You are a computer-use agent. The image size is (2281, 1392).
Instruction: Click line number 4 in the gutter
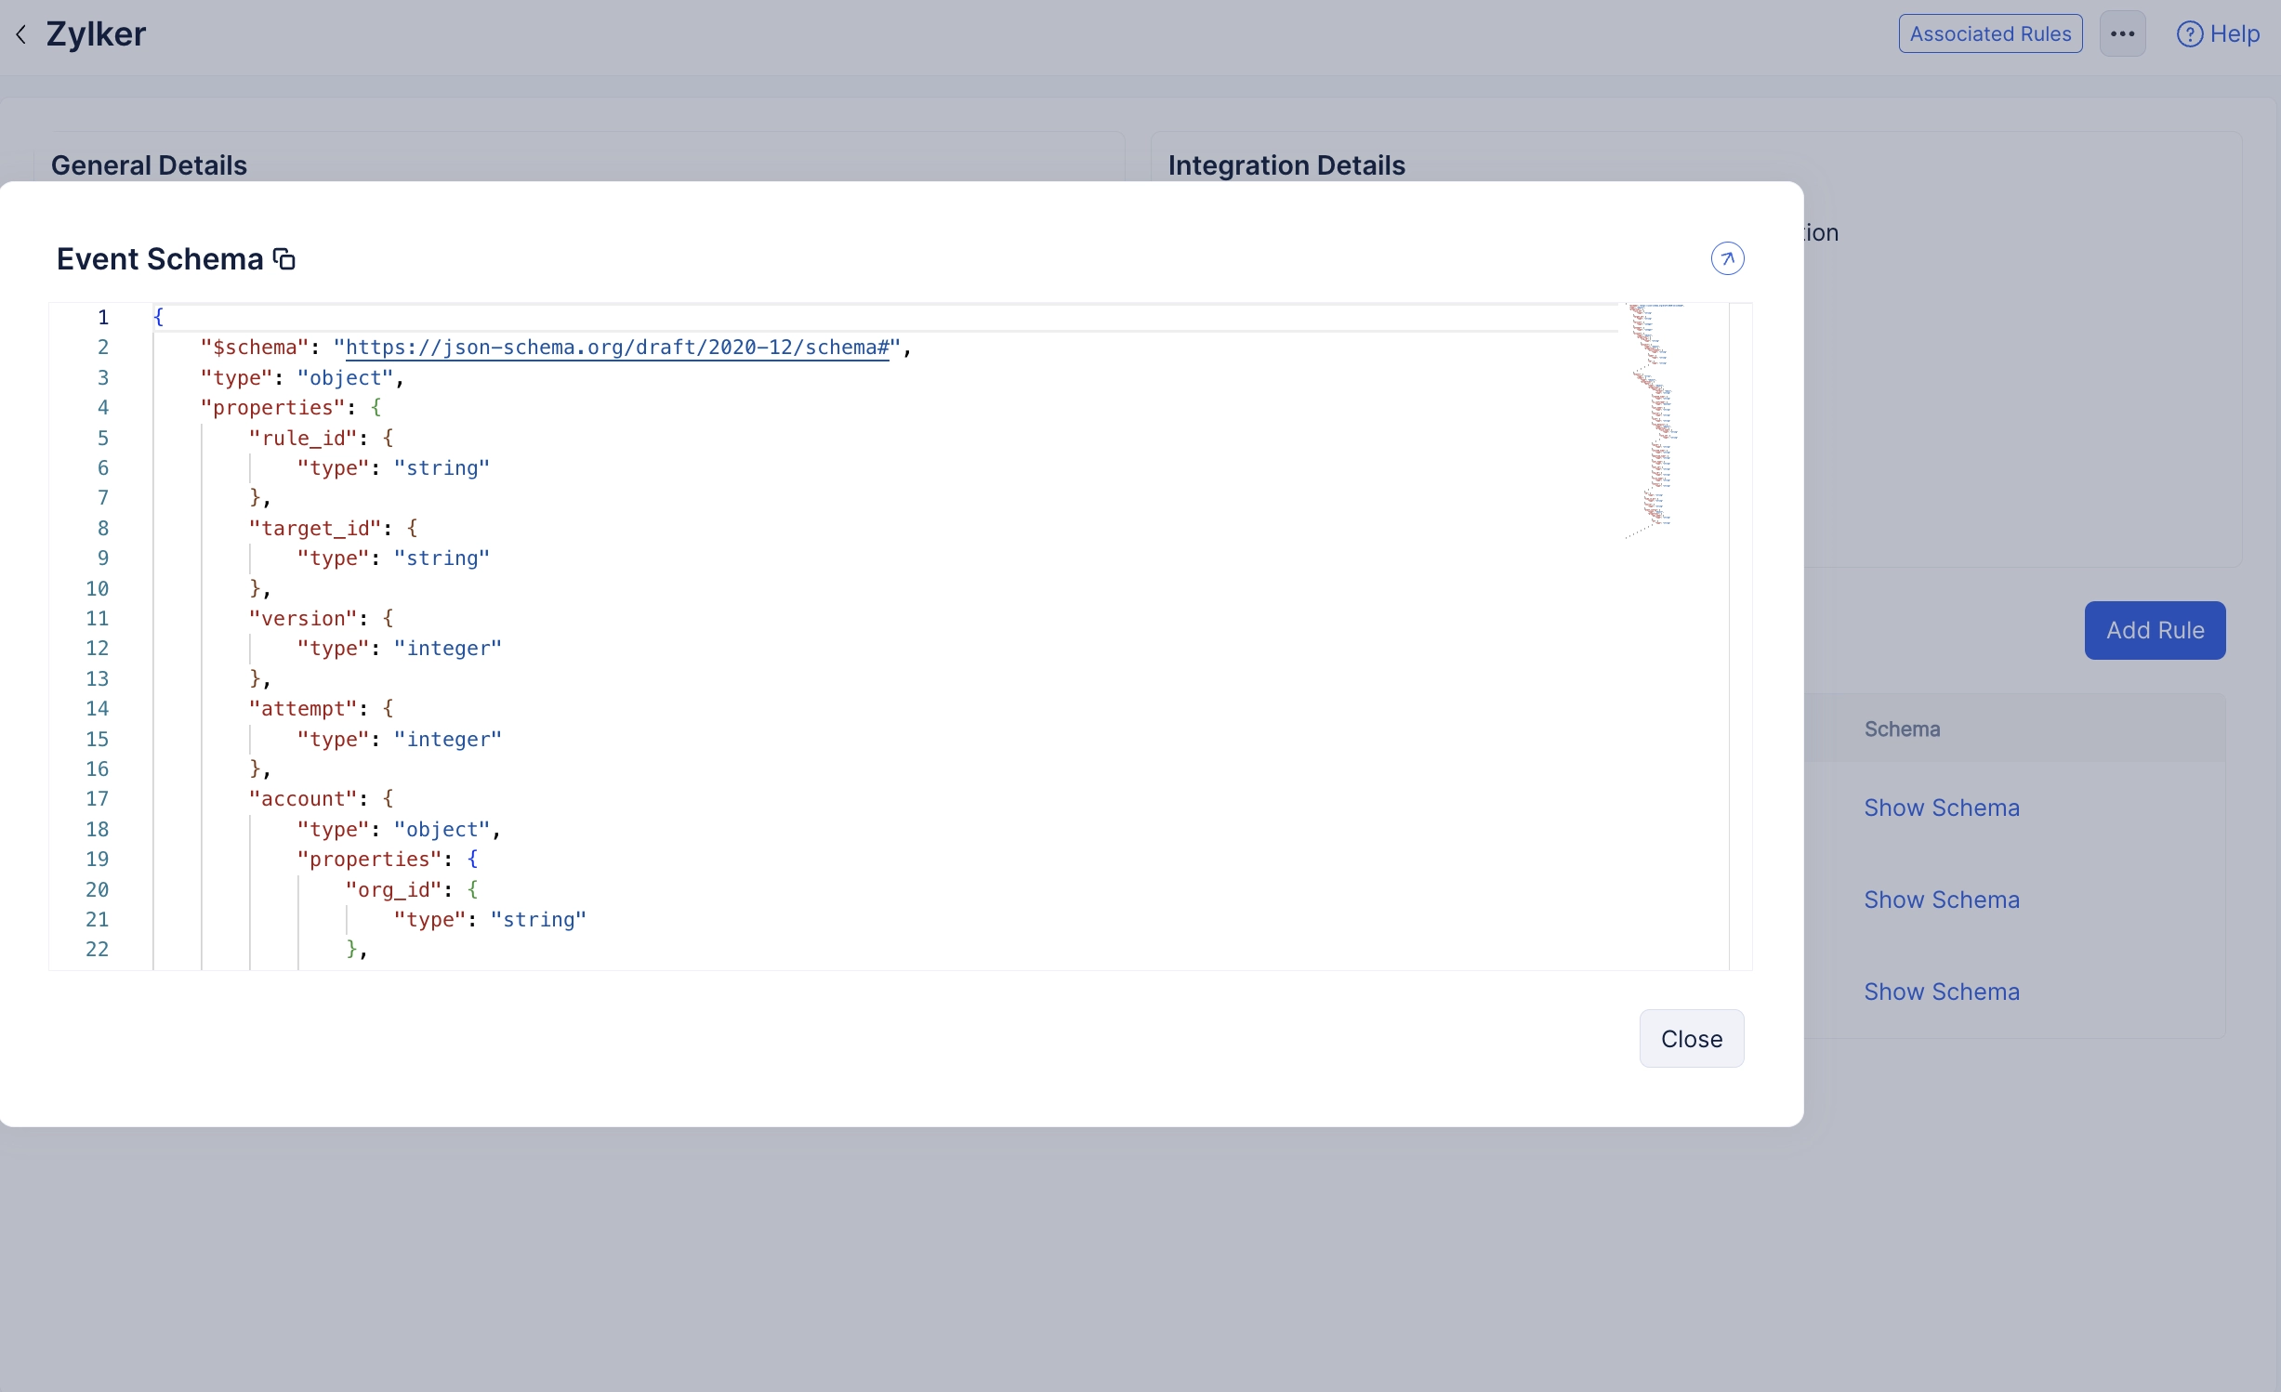pos(103,408)
